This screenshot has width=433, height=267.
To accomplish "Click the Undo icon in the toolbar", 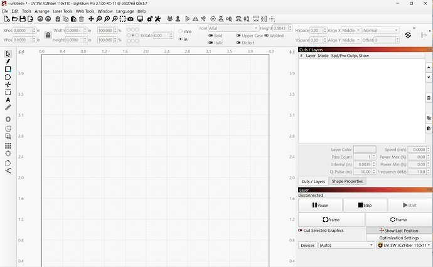I will point(40,19).
